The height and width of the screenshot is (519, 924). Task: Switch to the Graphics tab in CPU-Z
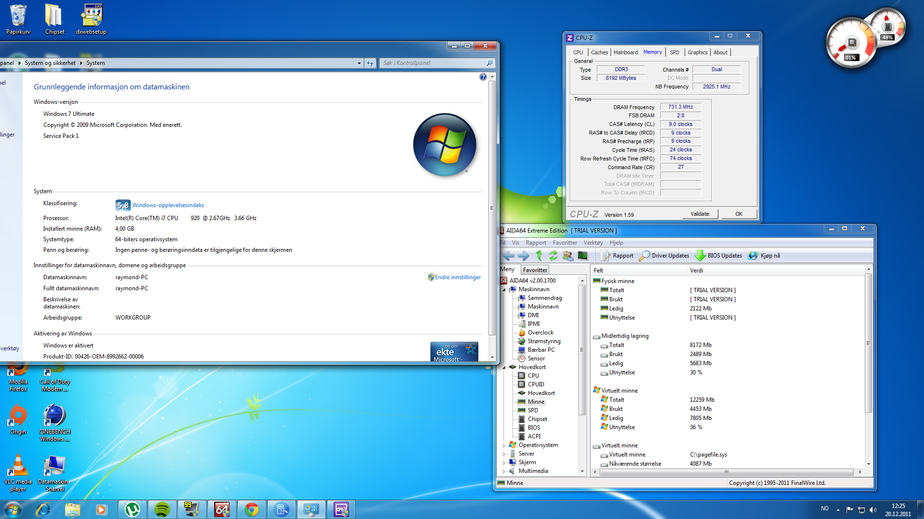pos(697,52)
